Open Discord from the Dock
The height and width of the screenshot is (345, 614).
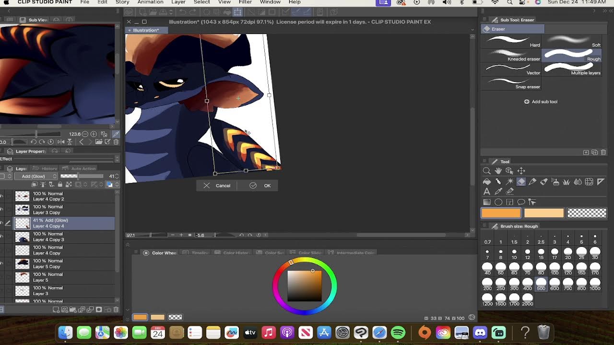[480, 332]
